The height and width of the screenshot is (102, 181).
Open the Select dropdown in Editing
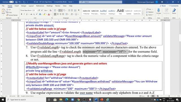pos(150,15)
